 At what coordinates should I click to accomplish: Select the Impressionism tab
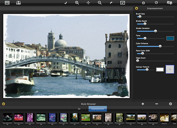[x=98, y=109]
